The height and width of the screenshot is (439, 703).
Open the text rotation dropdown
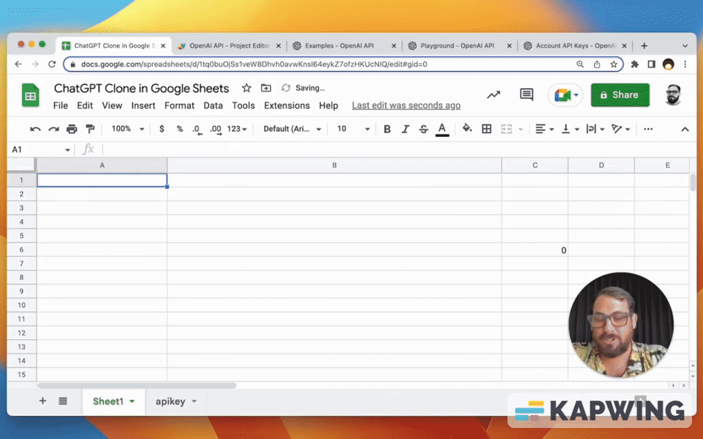click(621, 129)
